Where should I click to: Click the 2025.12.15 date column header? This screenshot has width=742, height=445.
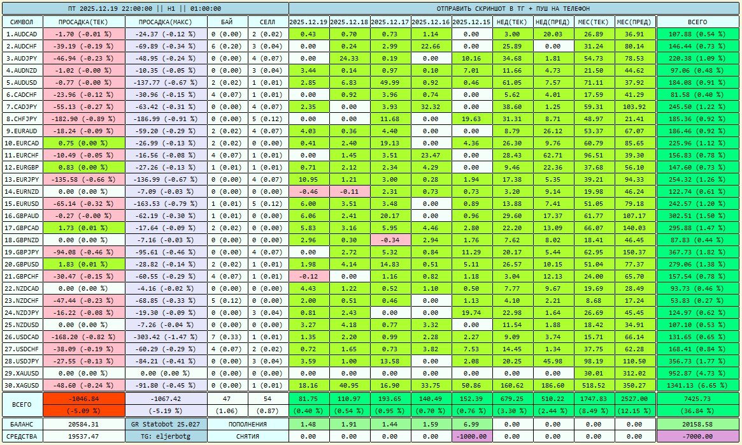[x=471, y=22]
